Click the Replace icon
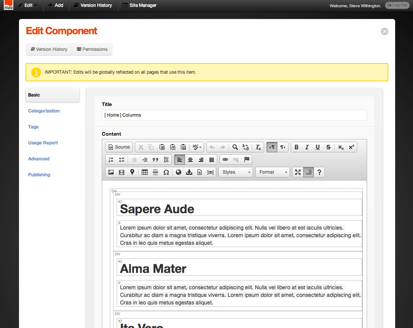The height and width of the screenshot is (328, 413). tap(245, 147)
